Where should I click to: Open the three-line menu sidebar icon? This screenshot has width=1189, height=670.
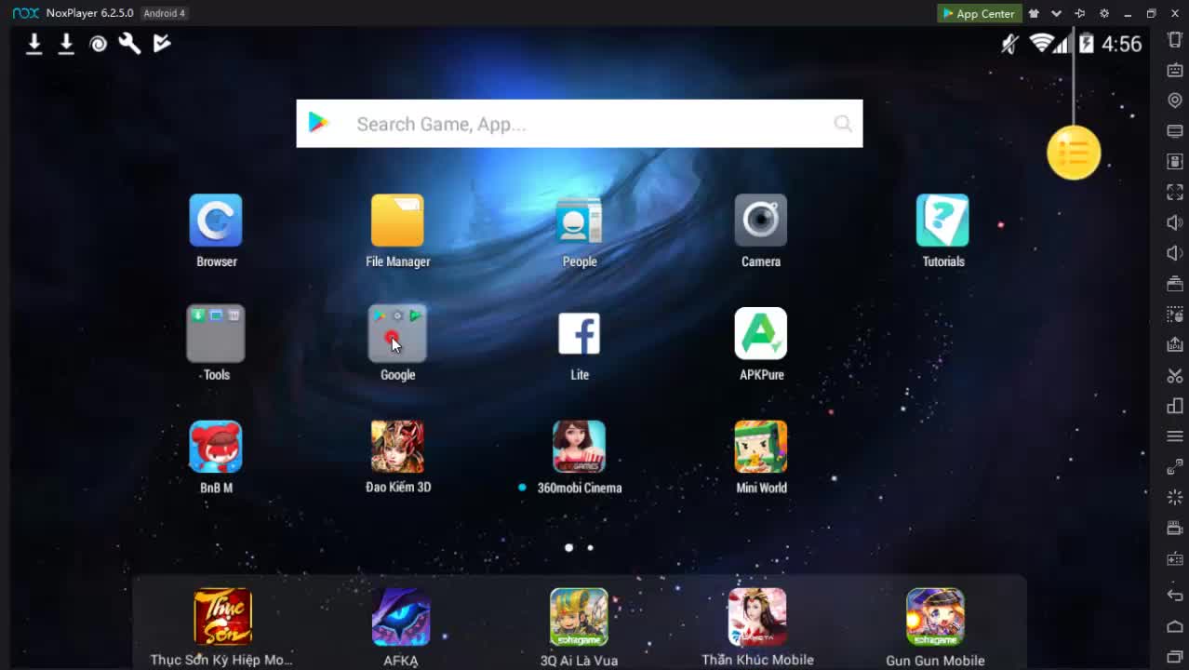(x=1175, y=436)
